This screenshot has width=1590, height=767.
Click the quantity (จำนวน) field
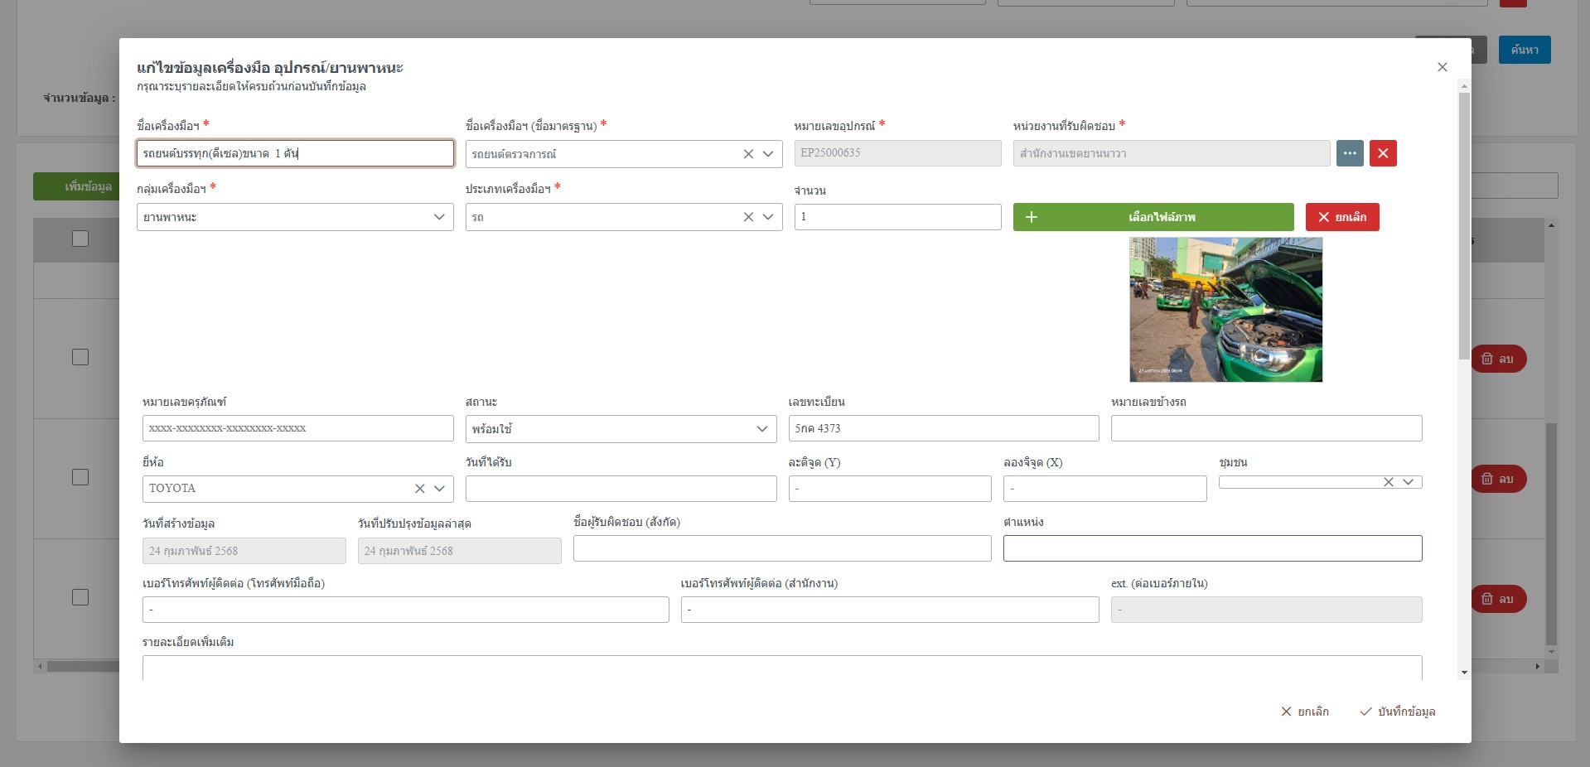[x=897, y=217]
